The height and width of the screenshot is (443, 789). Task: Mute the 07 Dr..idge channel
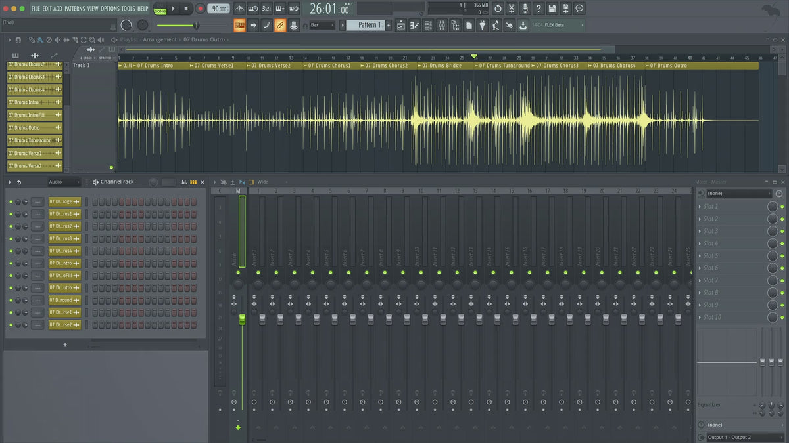tap(11, 201)
